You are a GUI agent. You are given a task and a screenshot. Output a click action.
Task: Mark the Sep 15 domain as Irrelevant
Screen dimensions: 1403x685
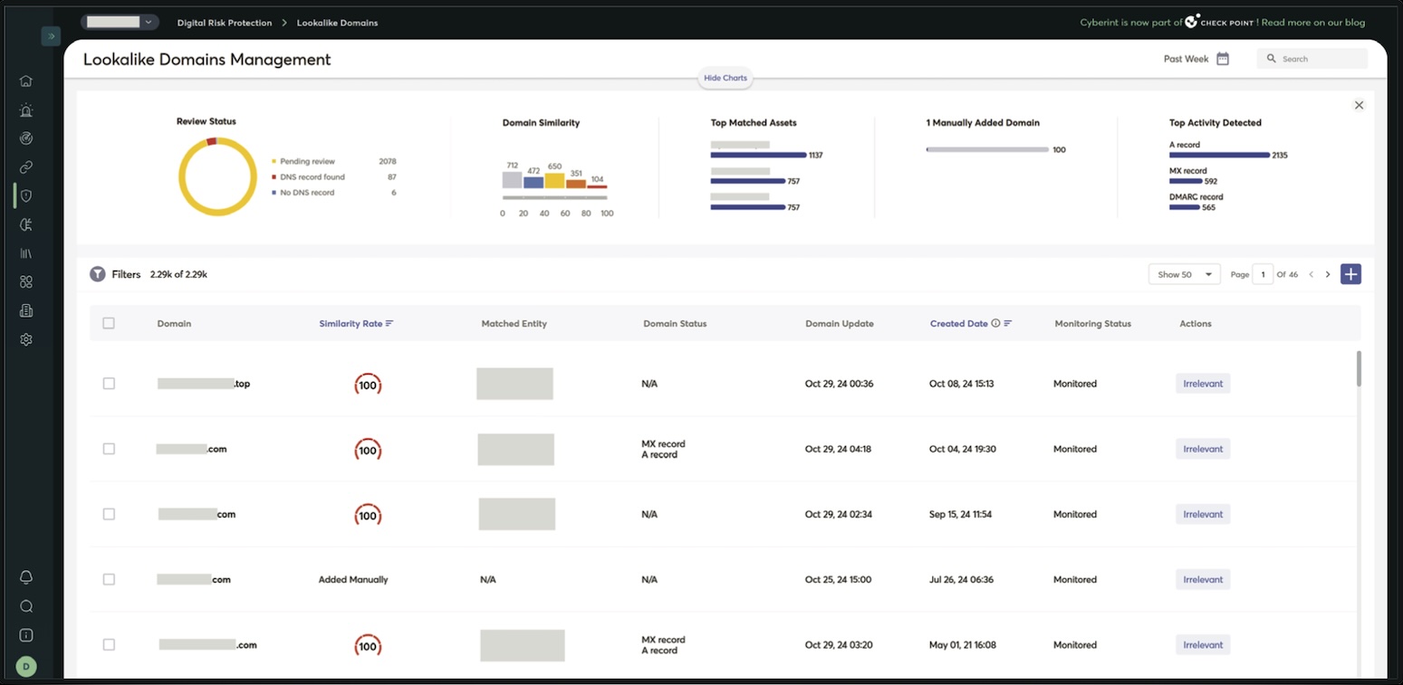tap(1203, 514)
